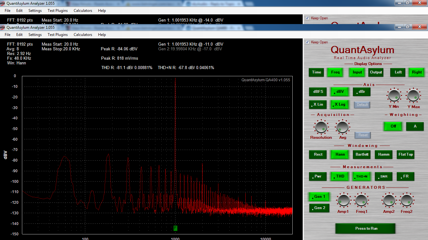Select the Hamm window function

click(x=384, y=154)
